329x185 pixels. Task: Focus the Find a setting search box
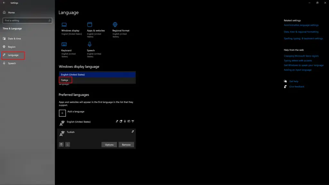click(27, 21)
